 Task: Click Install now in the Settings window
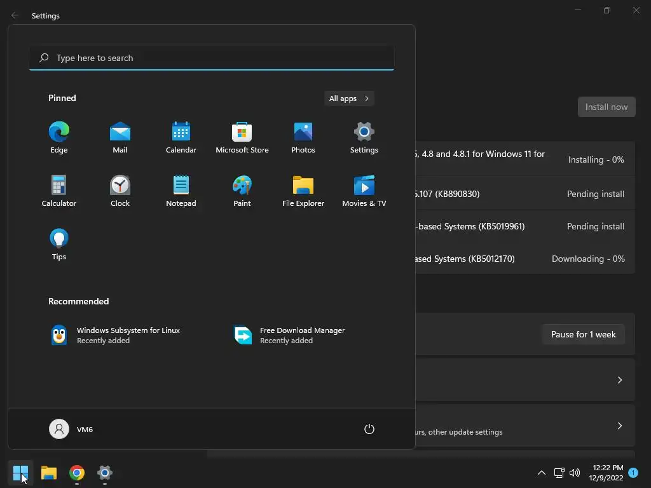[x=606, y=107]
